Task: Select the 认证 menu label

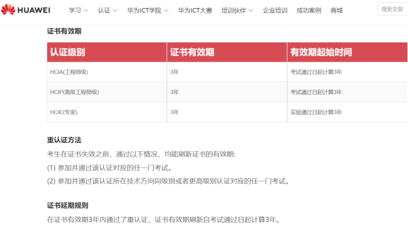Action: (104, 11)
